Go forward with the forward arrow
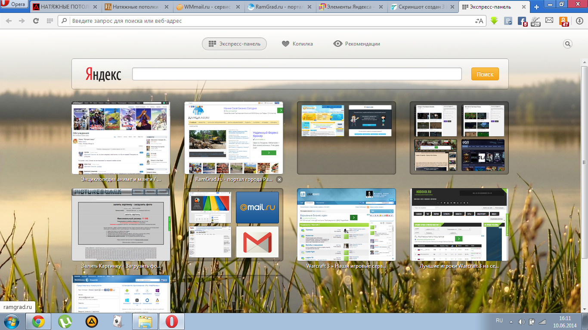This screenshot has width=588, height=330. [x=22, y=21]
